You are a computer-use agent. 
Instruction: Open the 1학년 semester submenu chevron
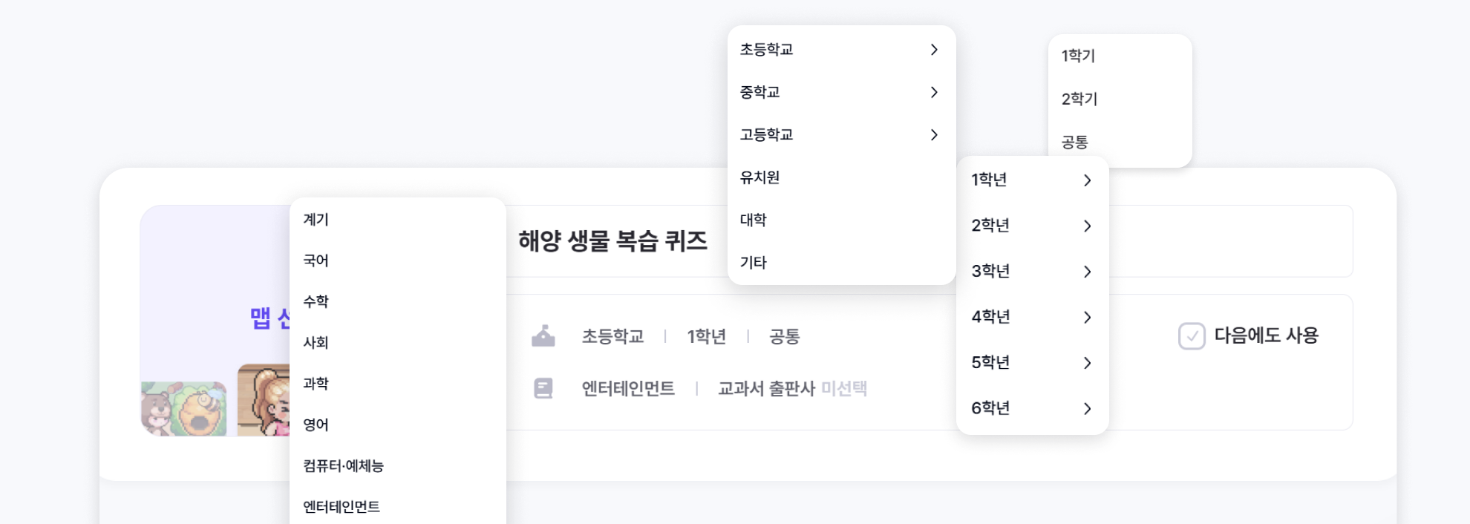tap(1087, 180)
